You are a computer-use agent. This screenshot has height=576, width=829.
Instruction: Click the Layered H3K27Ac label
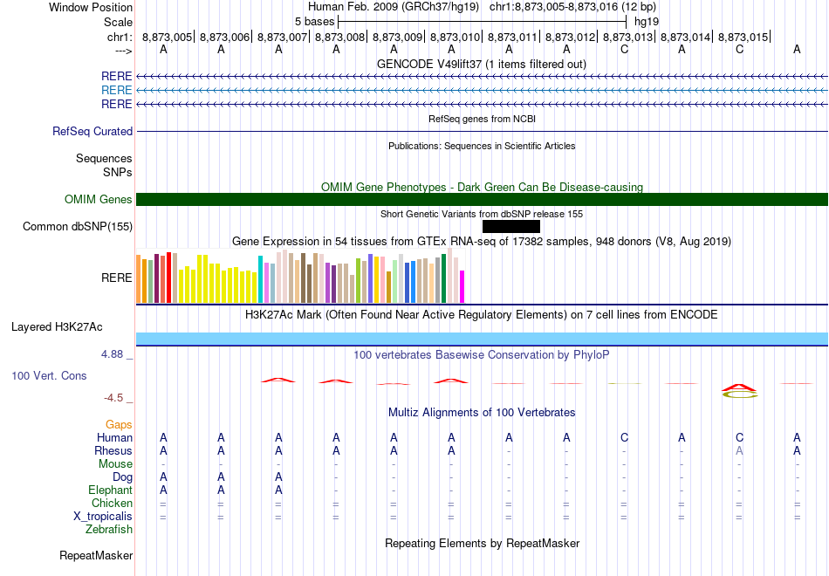pyautogui.click(x=57, y=327)
